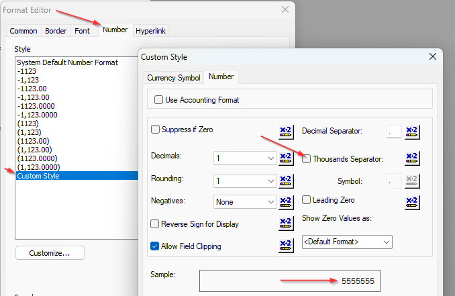Click the Sample preview box showing 5555555
Screen dimensions: 455x296
pos(290,281)
